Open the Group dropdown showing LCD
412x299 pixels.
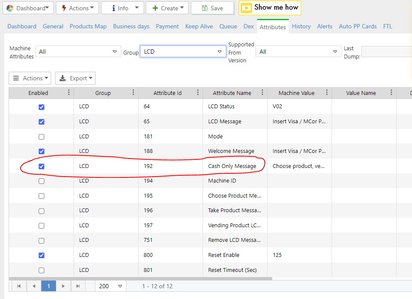click(183, 52)
